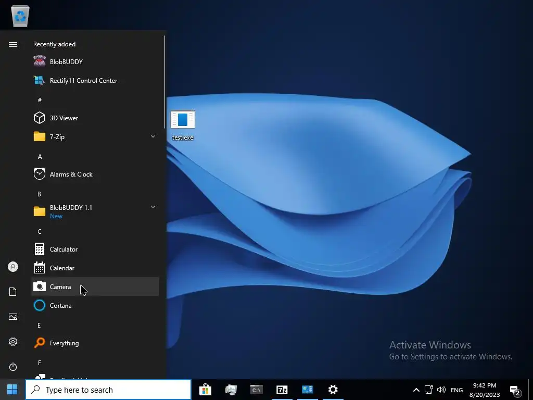This screenshot has width=533, height=400.
Task: Open the volume control tray icon
Action: [x=441, y=390]
